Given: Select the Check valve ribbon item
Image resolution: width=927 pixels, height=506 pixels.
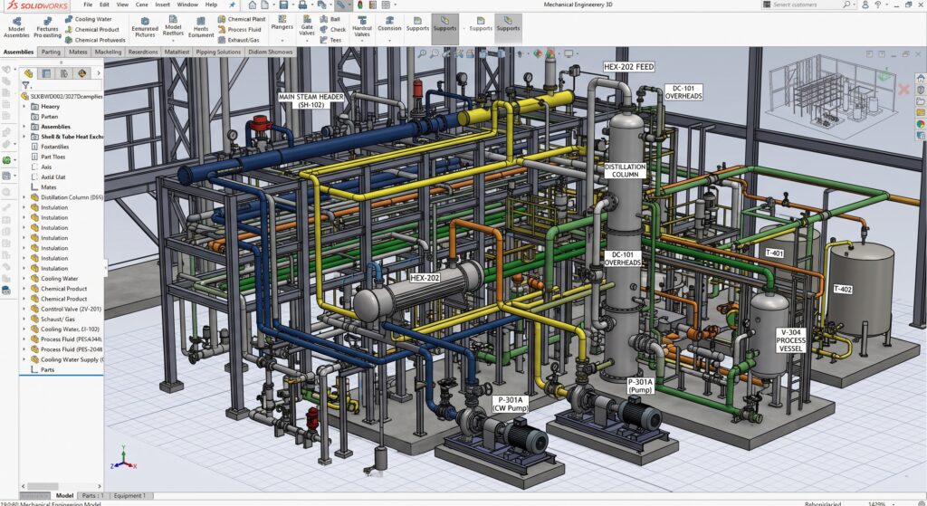Looking at the screenshot, I should click(x=333, y=30).
